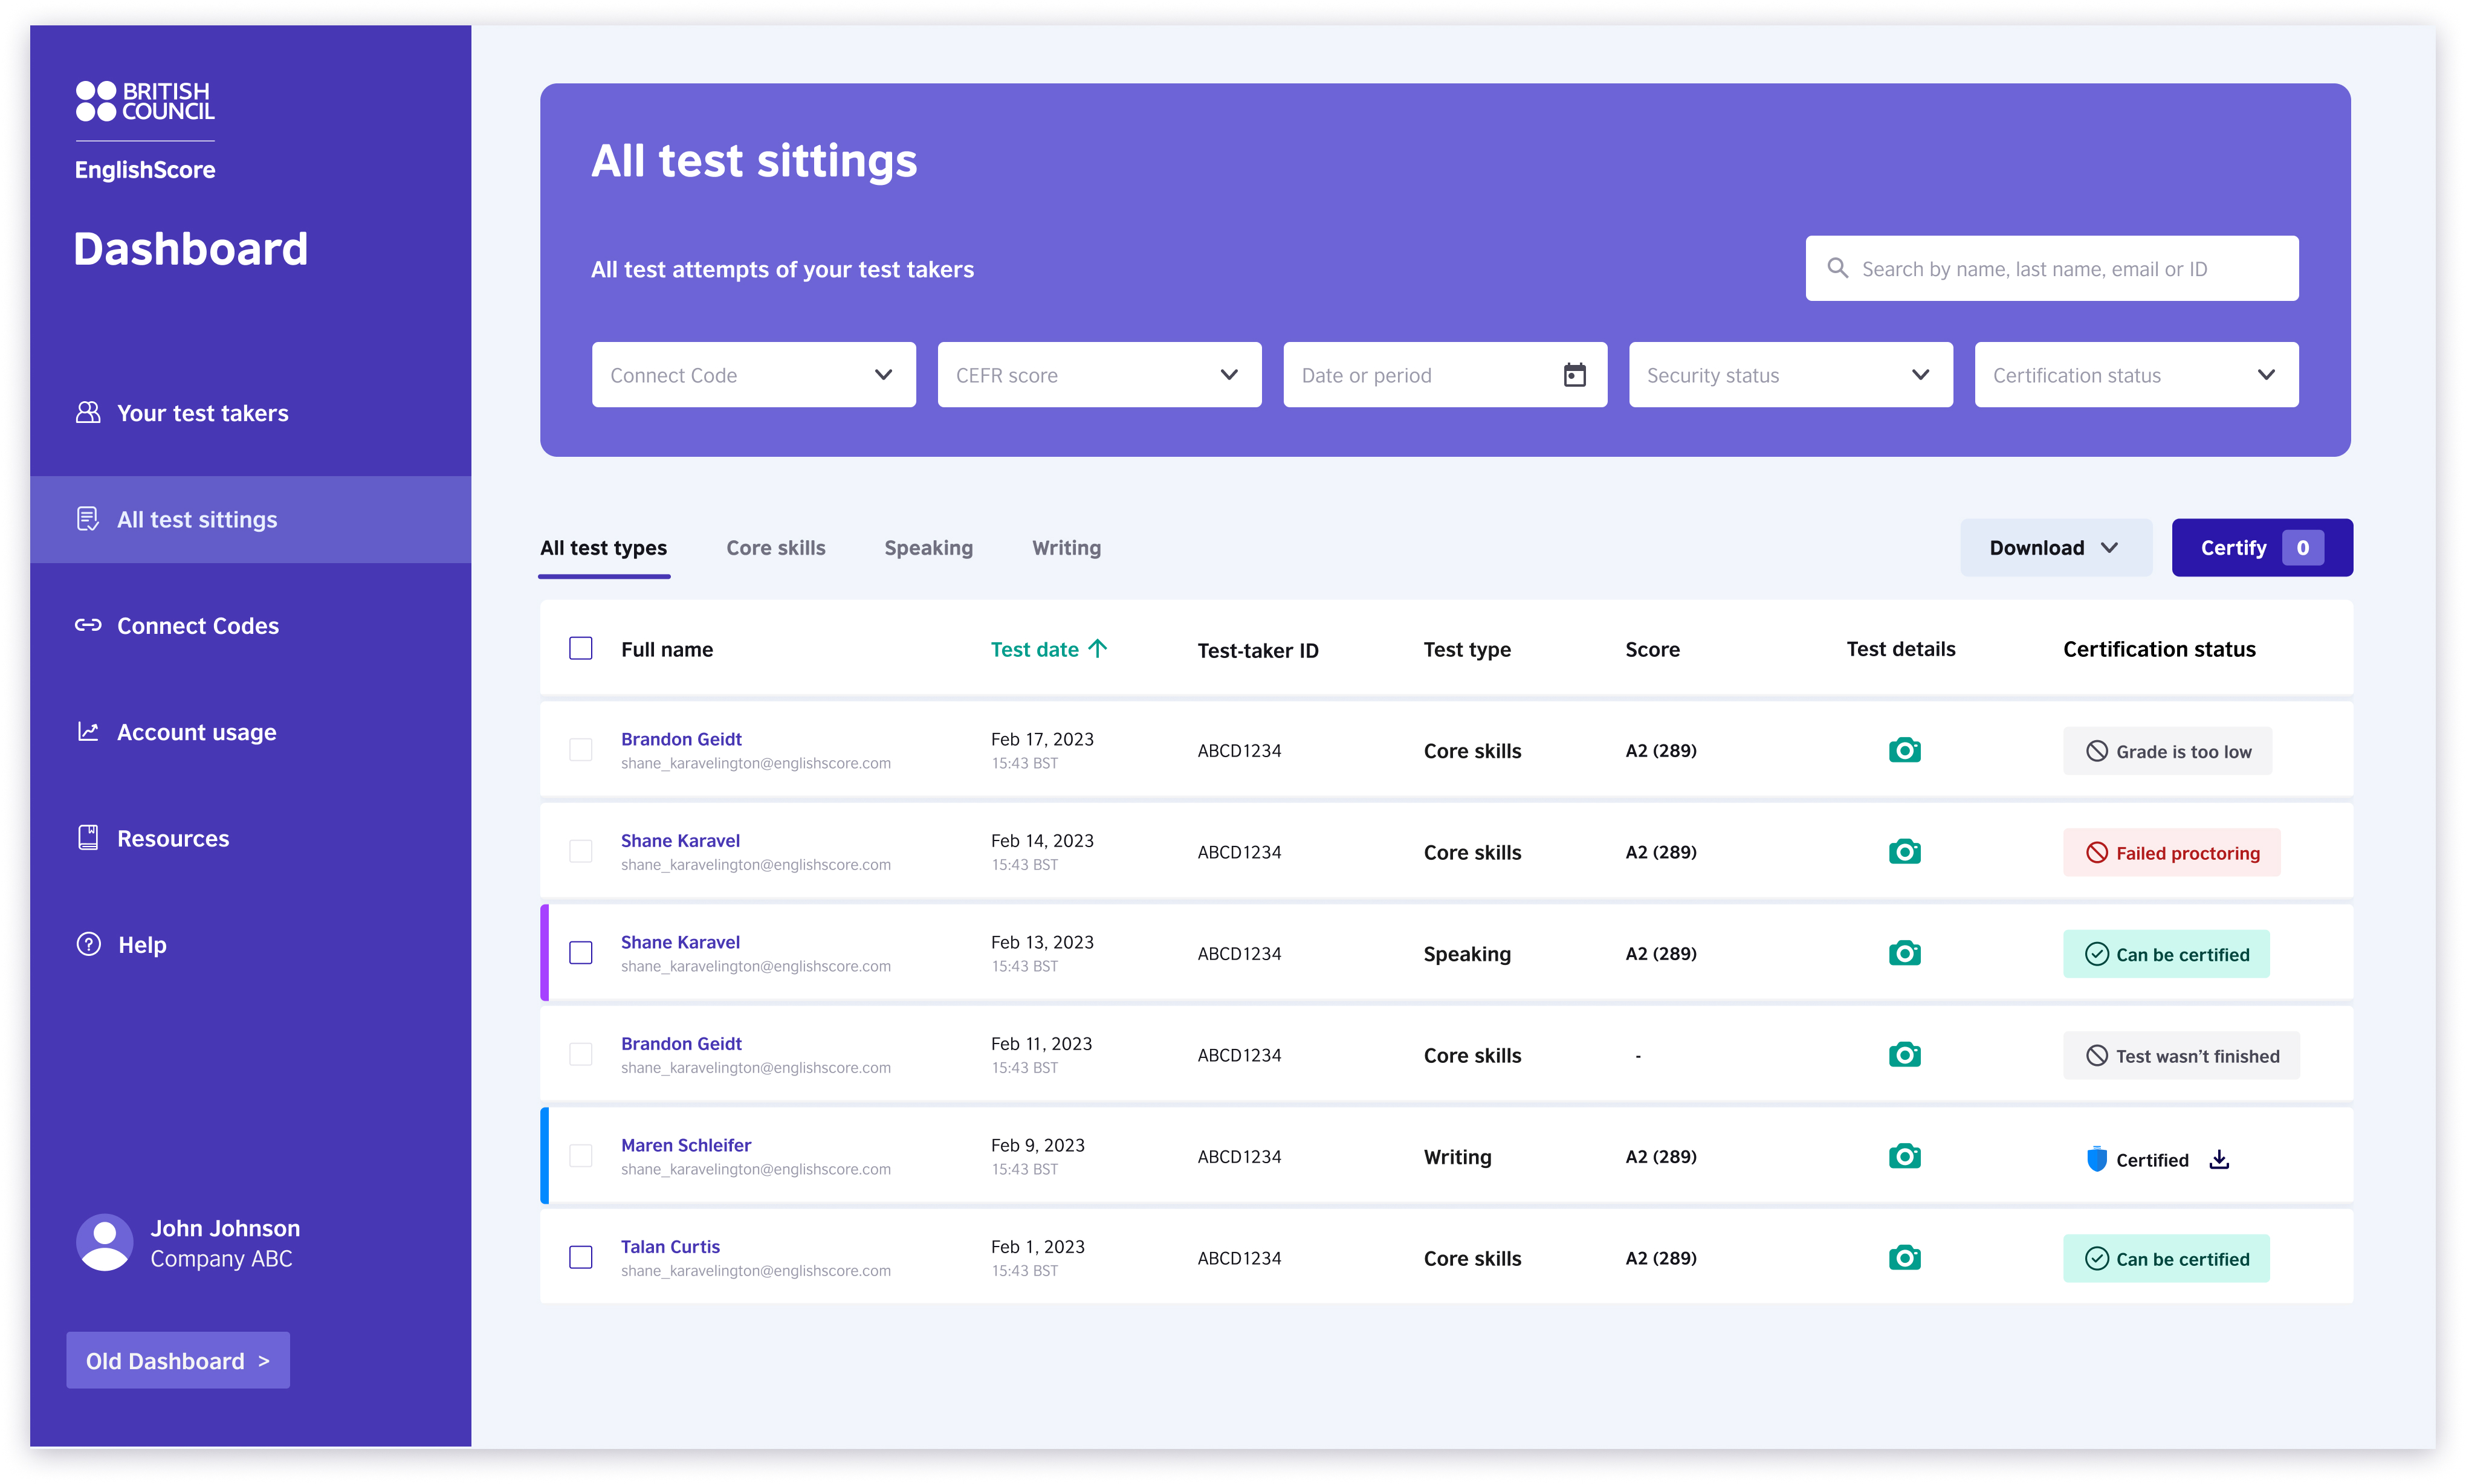Expand the Connect Code dropdown
The width and height of the screenshot is (2466, 1484).
tap(753, 375)
